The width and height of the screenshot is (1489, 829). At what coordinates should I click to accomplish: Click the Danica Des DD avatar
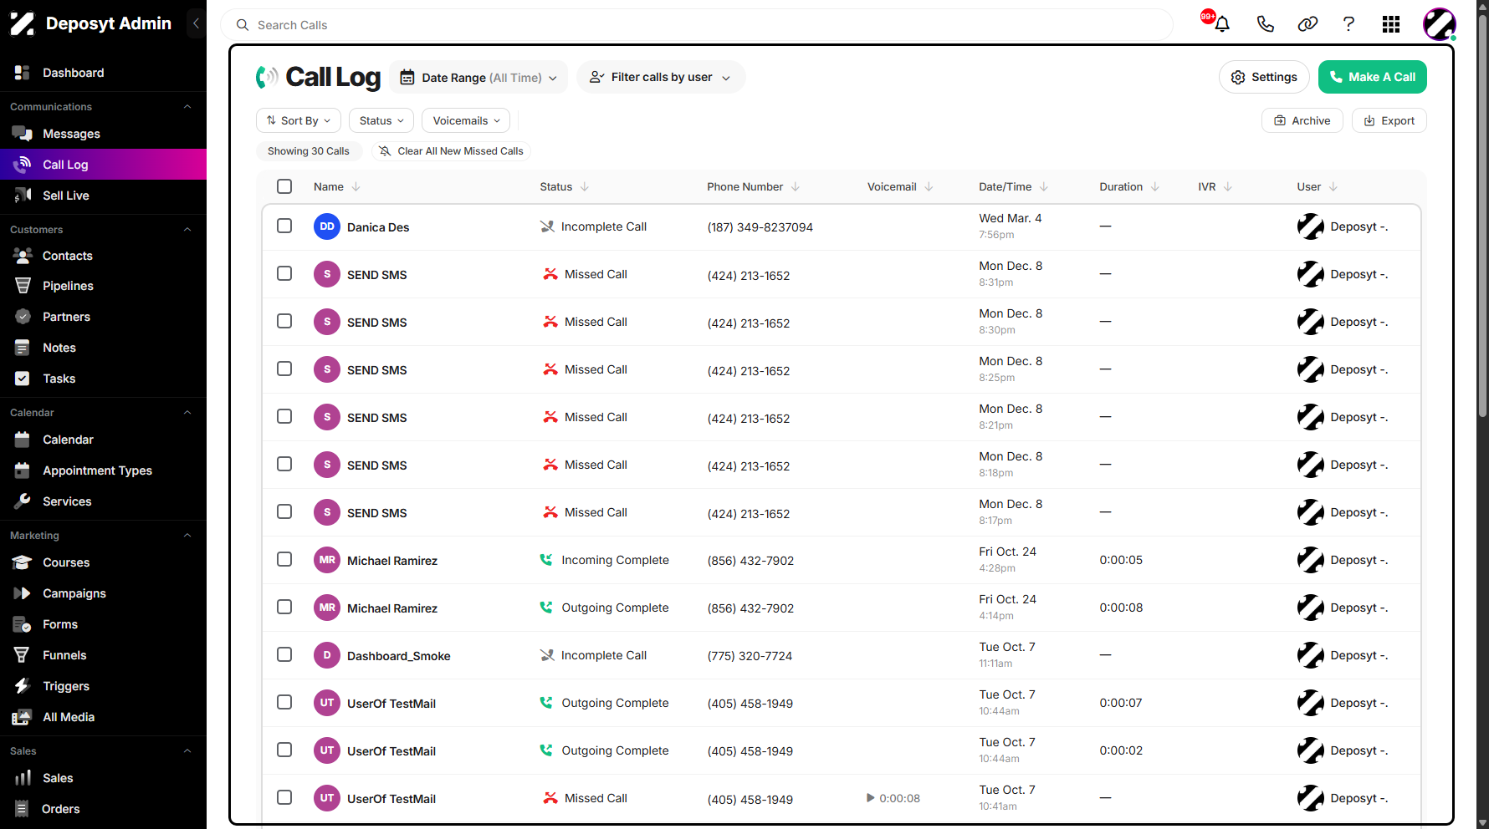(x=327, y=226)
